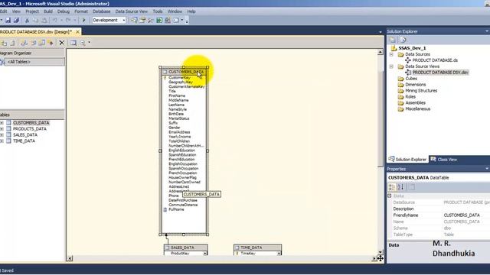Viewport: 490px width, 275px height.
Task: Click the SSAS_Dev_1 project icon
Action: [394, 48]
